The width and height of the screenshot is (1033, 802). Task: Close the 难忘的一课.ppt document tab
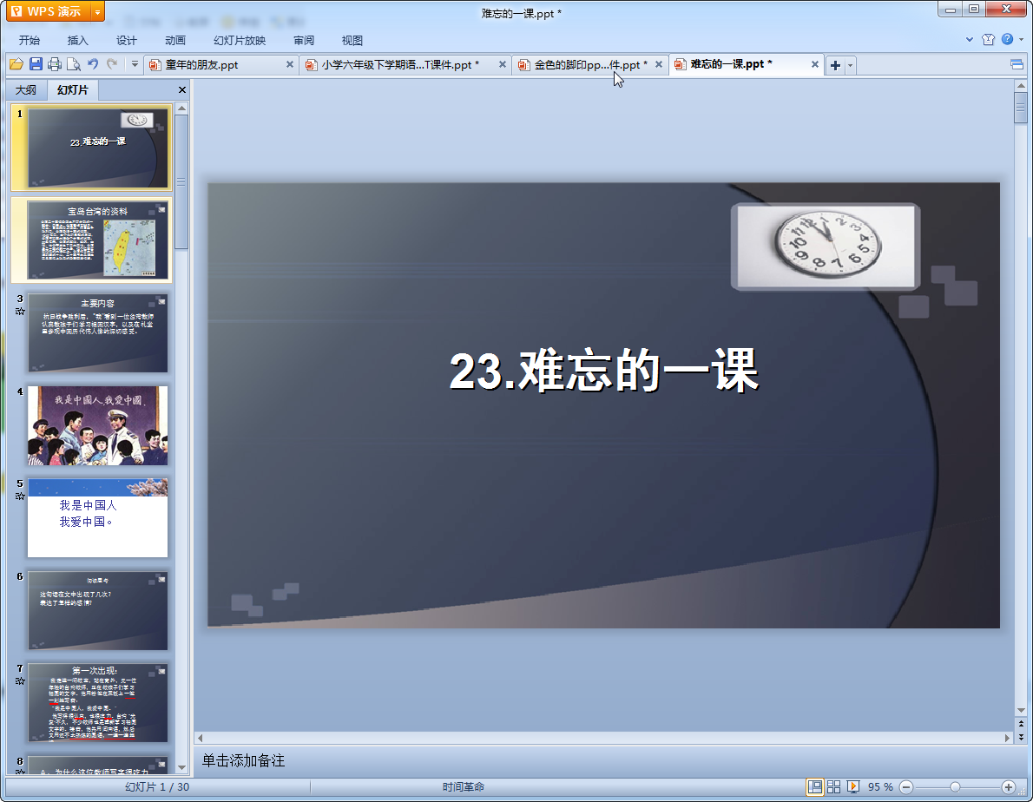pyautogui.click(x=815, y=64)
